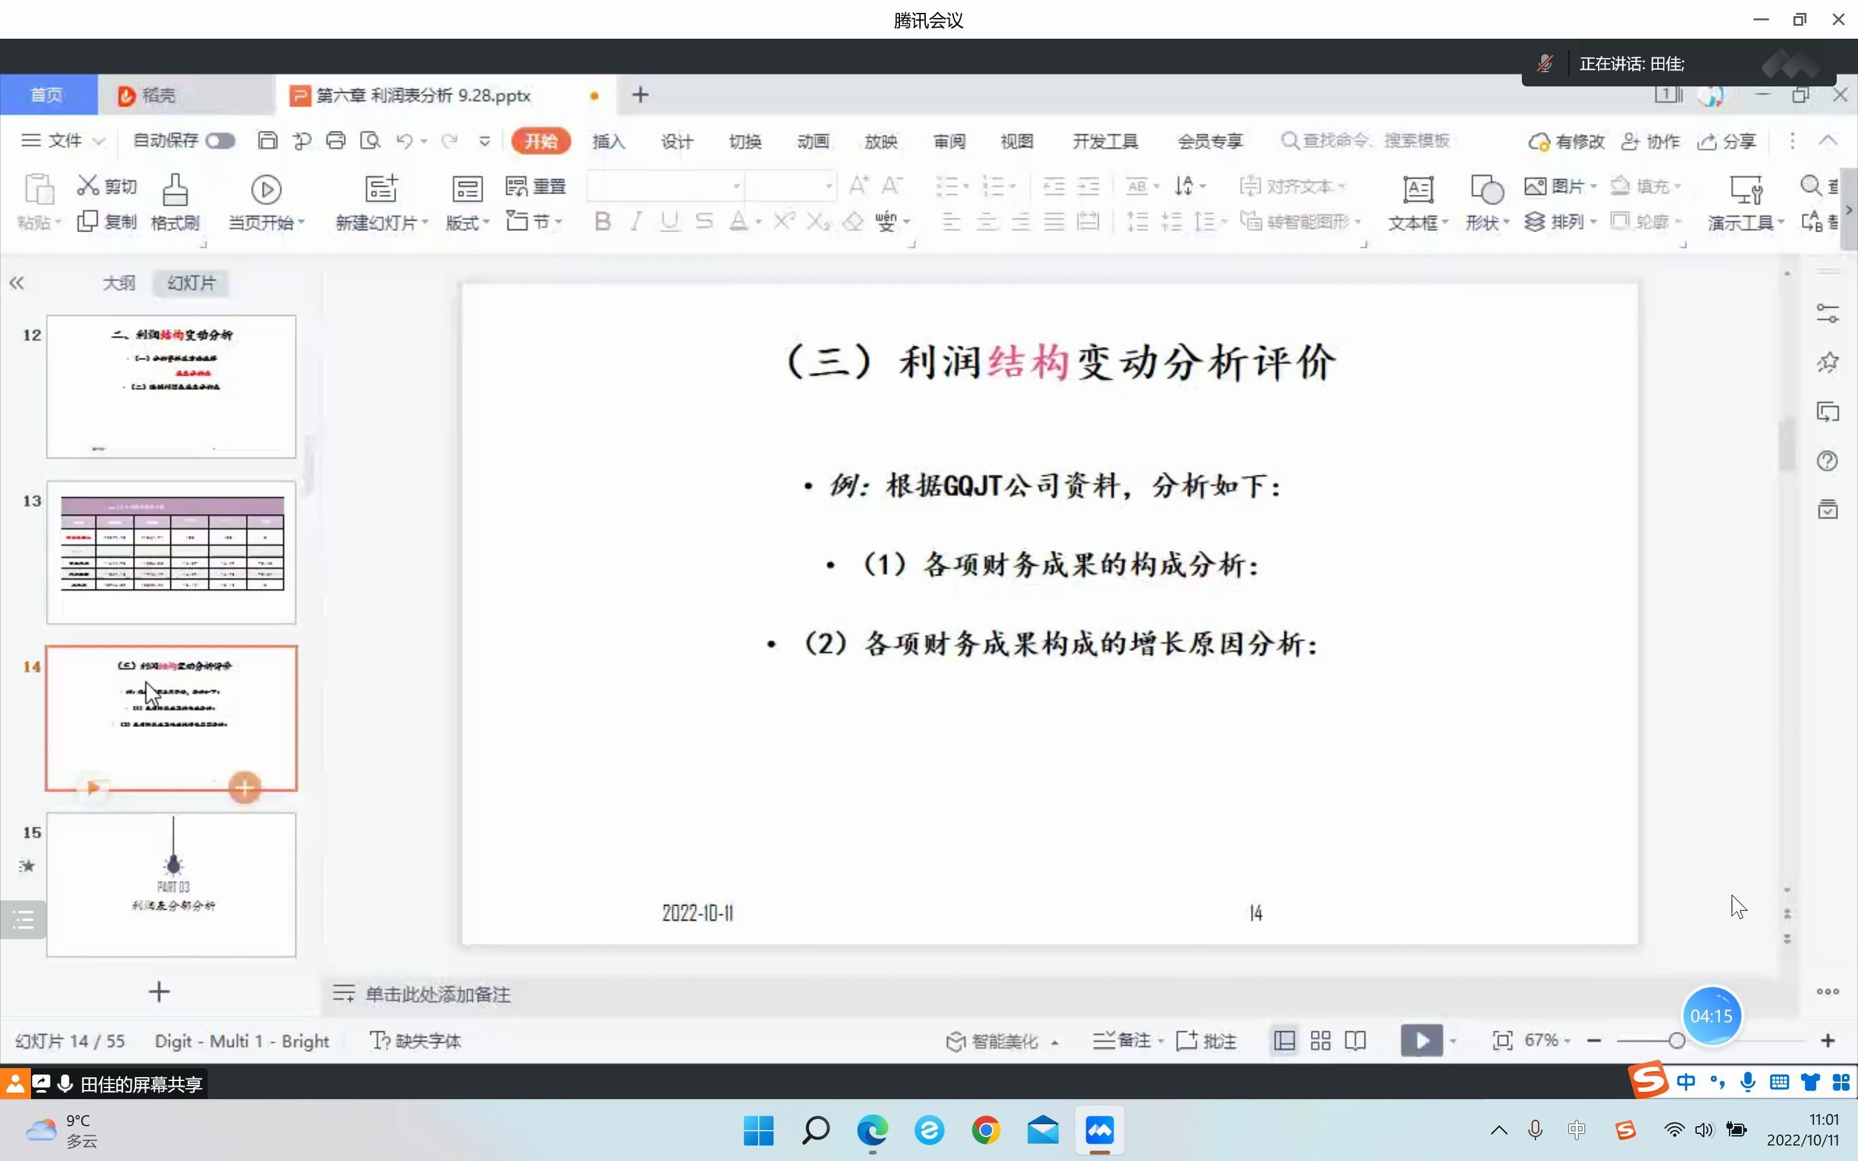Start slideshow from current page (当页开始)
Image resolution: width=1858 pixels, height=1161 pixels.
point(265,202)
